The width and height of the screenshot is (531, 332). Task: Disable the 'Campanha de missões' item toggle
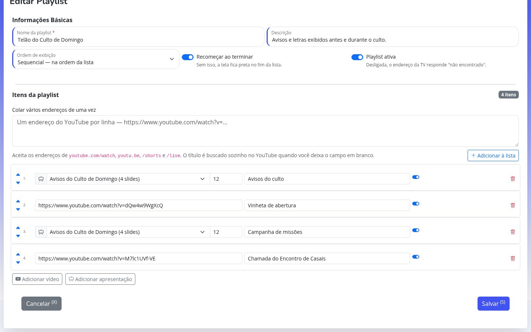click(416, 230)
